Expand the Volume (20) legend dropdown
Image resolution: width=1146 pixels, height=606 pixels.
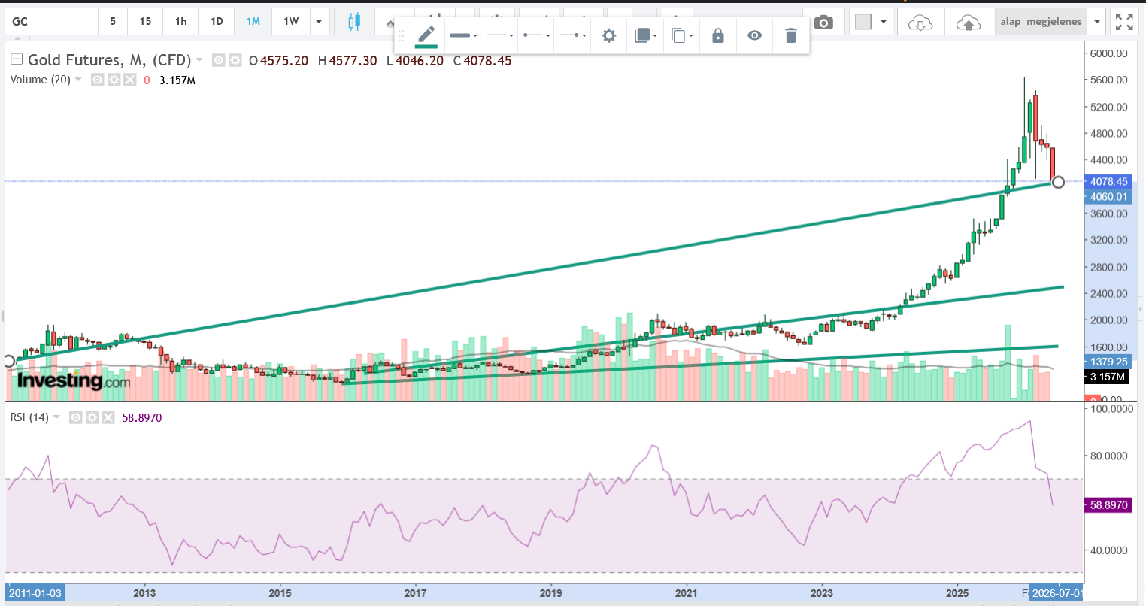pos(78,80)
